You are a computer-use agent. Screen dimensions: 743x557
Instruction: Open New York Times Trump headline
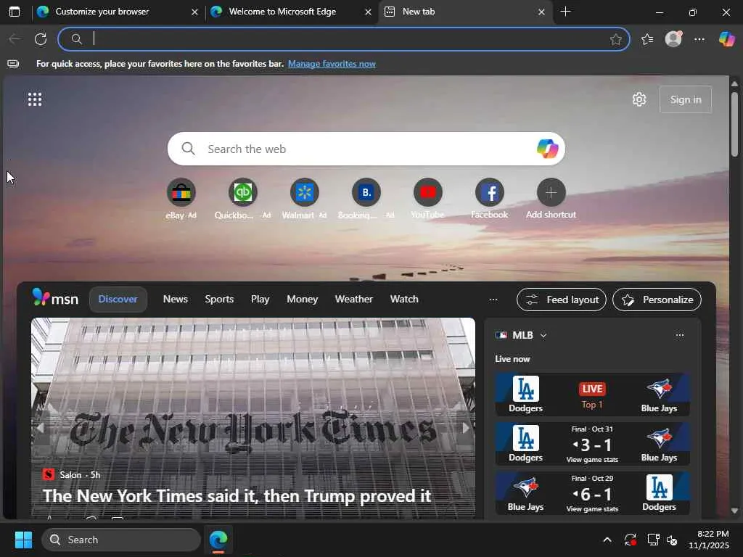[237, 496]
